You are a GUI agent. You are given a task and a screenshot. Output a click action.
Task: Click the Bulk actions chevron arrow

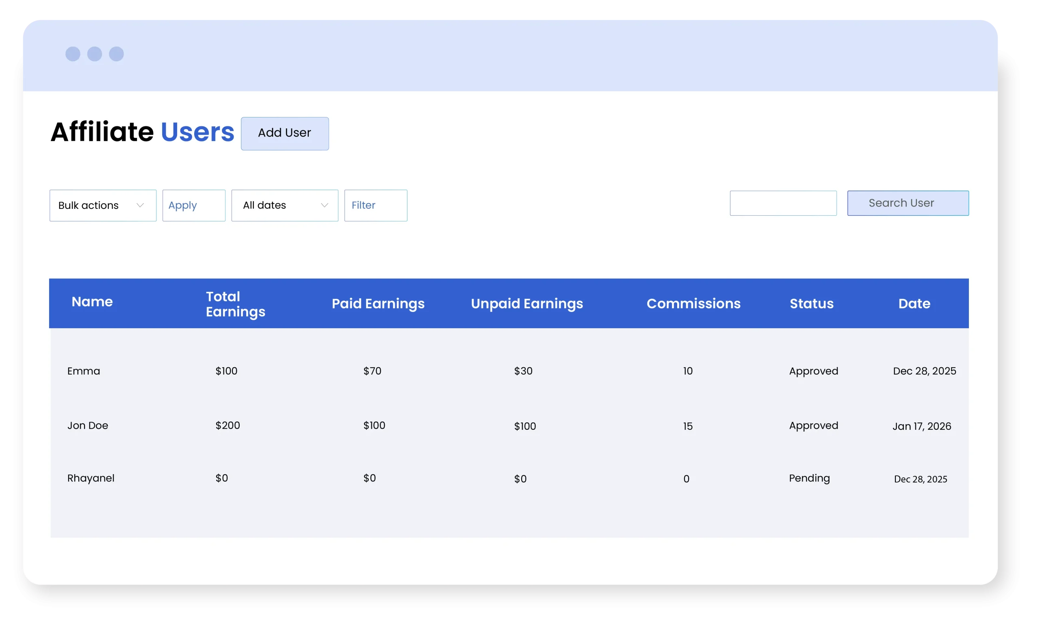point(141,206)
